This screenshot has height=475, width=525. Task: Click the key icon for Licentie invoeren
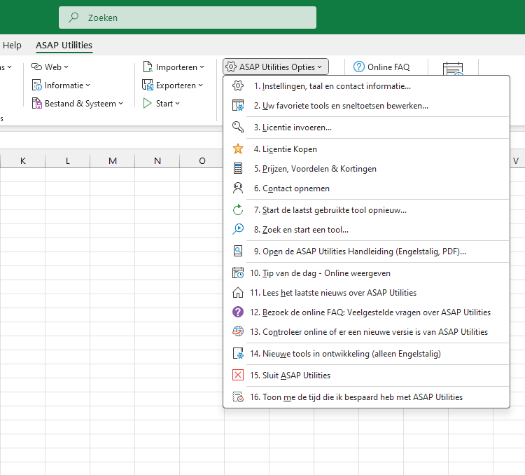point(238,127)
